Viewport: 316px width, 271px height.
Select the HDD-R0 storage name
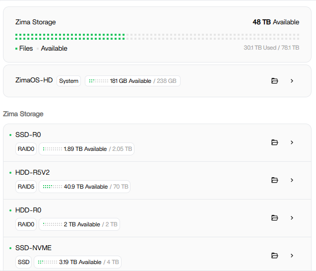click(x=29, y=210)
